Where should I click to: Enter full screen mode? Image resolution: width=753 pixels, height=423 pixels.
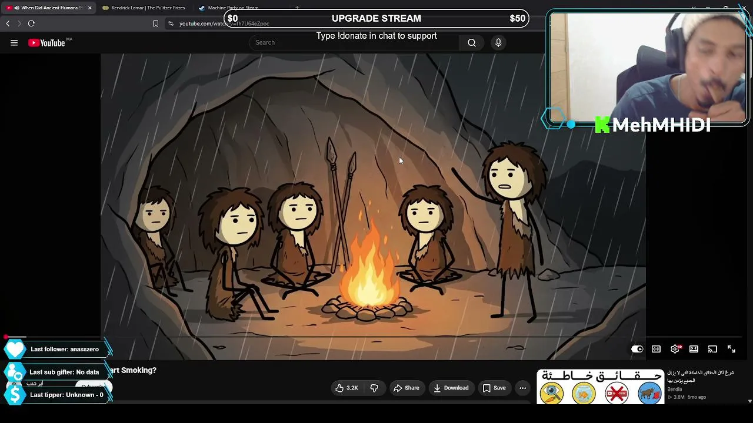coord(731,349)
